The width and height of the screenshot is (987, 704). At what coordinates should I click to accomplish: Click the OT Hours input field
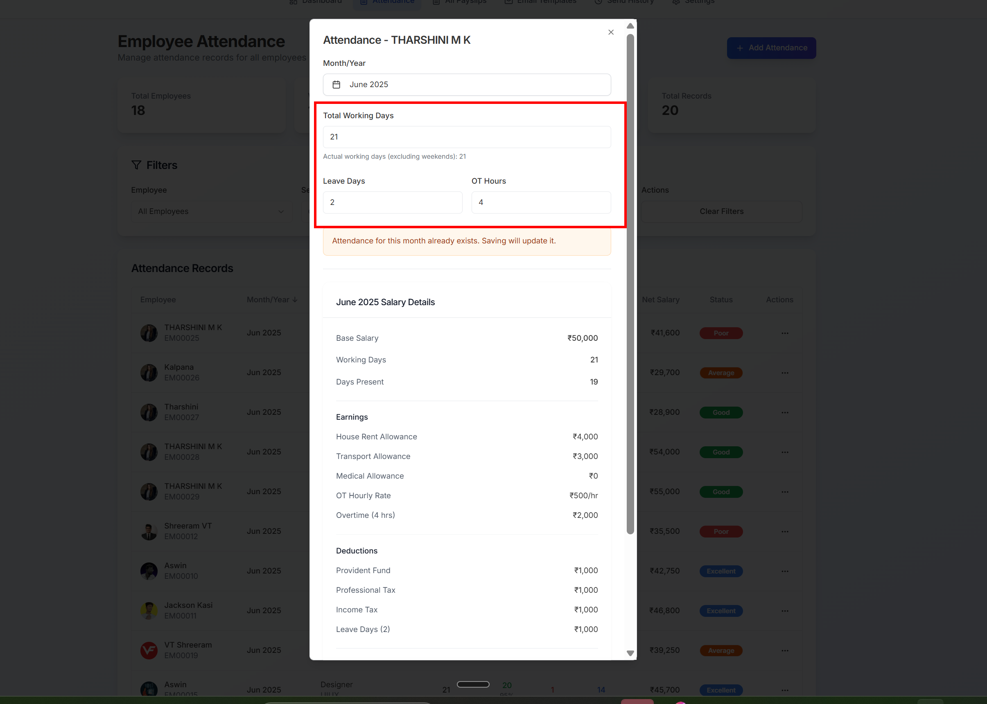pyautogui.click(x=540, y=202)
